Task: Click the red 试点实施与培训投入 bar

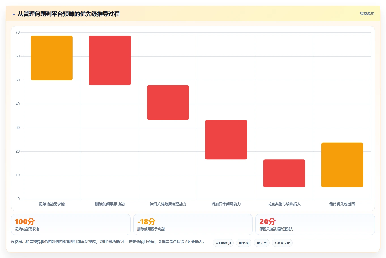Action: pos(284,173)
